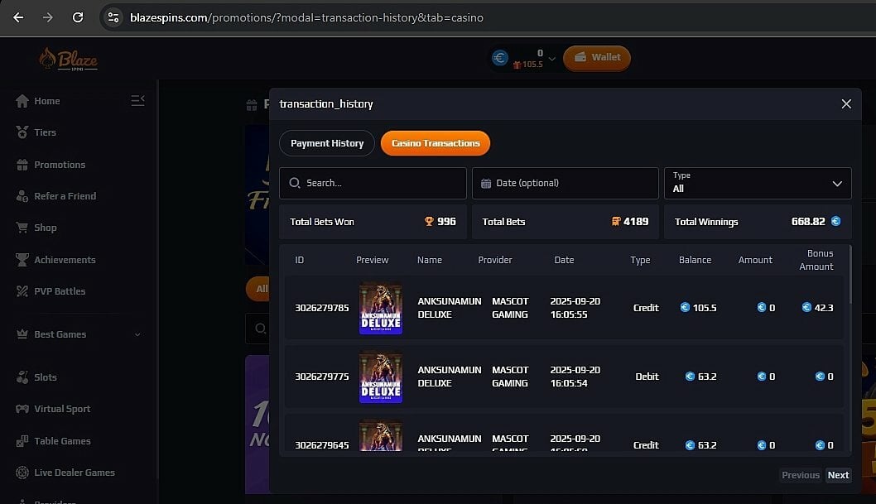Go to Previous page of transactions

[x=801, y=476]
